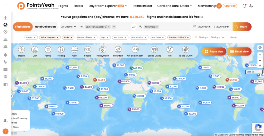Expand the Premium Cabins % filter
This screenshot has height=136, width=264.
pyautogui.click(x=179, y=37)
